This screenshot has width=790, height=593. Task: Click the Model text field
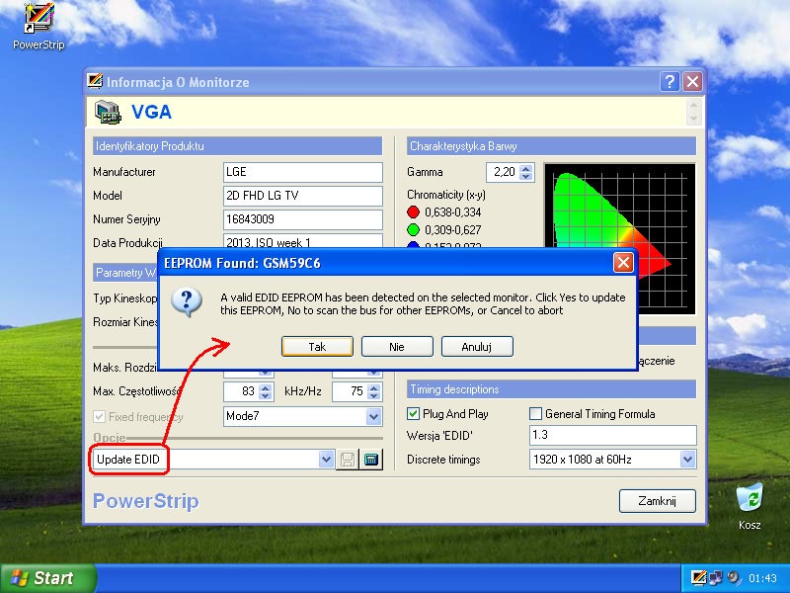pos(303,196)
